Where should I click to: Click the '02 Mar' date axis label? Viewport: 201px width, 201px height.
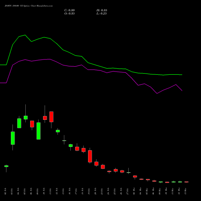click(134, 191)
